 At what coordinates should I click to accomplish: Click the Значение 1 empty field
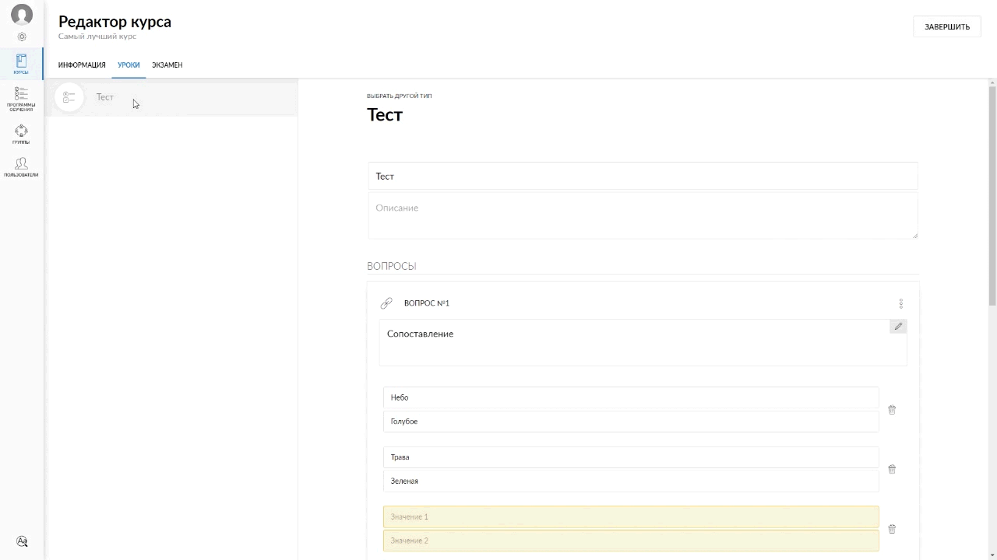click(x=631, y=517)
